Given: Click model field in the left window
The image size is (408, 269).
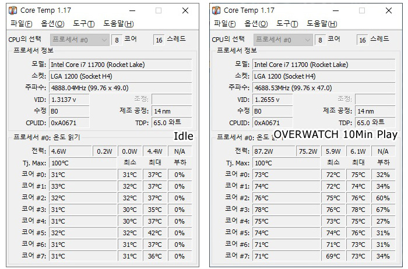Looking at the screenshot, I should (x=121, y=65).
